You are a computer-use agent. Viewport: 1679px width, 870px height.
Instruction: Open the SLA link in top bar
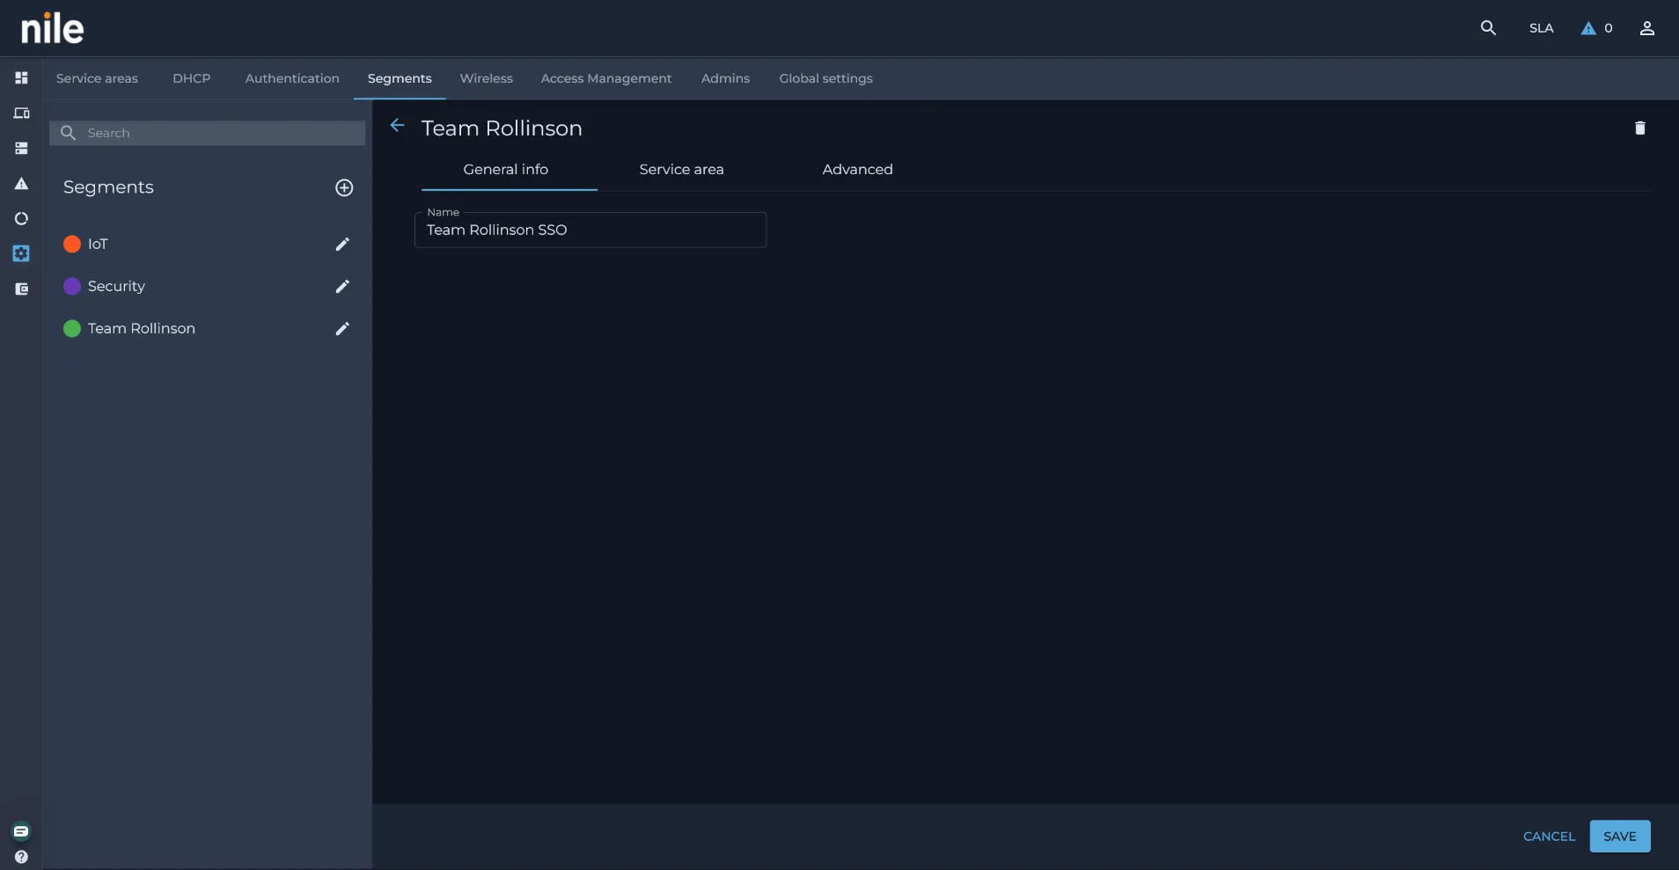1542,28
